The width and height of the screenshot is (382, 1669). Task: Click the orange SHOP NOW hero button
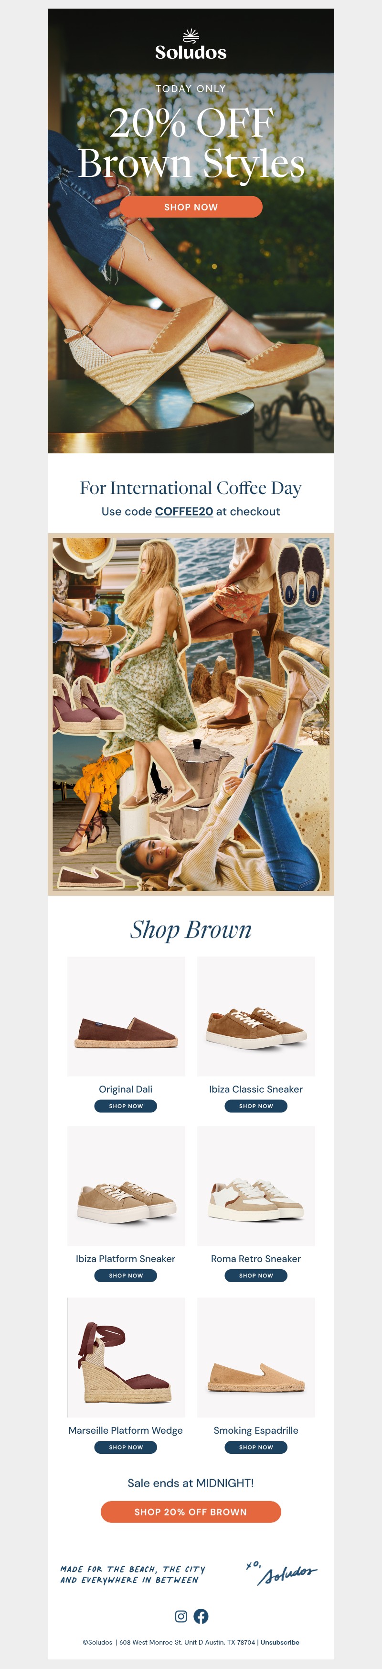(191, 207)
